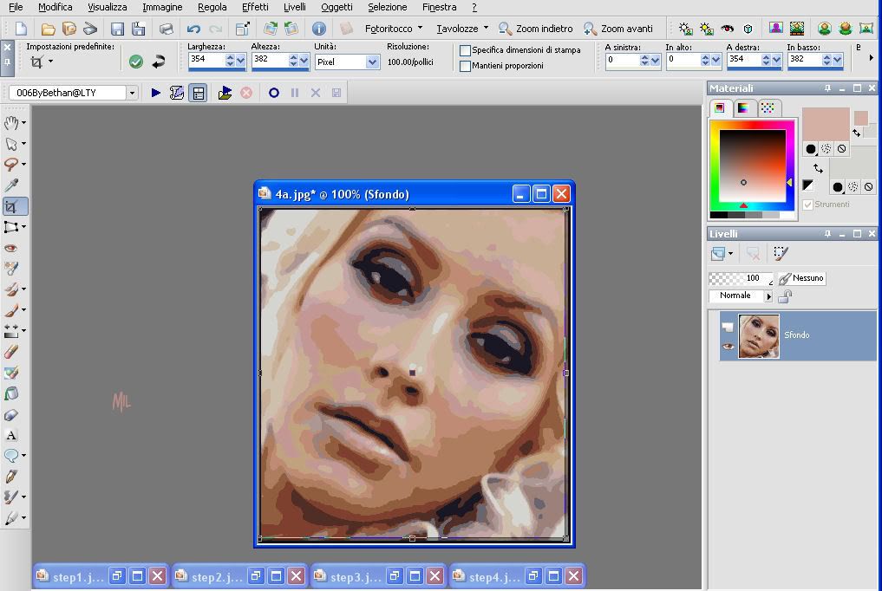Open the Unità Pixel dropdown
This screenshot has width=882, height=591.
point(372,62)
